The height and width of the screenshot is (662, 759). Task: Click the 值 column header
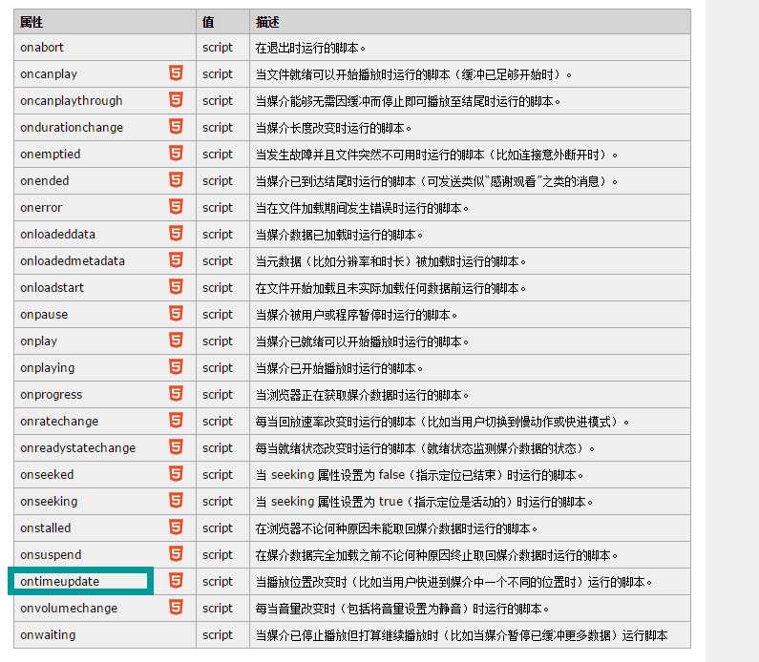tap(208, 22)
